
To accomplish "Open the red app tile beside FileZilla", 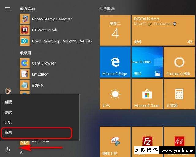I will point(179,142).
